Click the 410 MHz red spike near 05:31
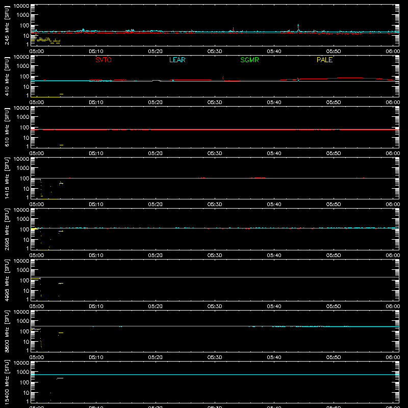 (223, 78)
